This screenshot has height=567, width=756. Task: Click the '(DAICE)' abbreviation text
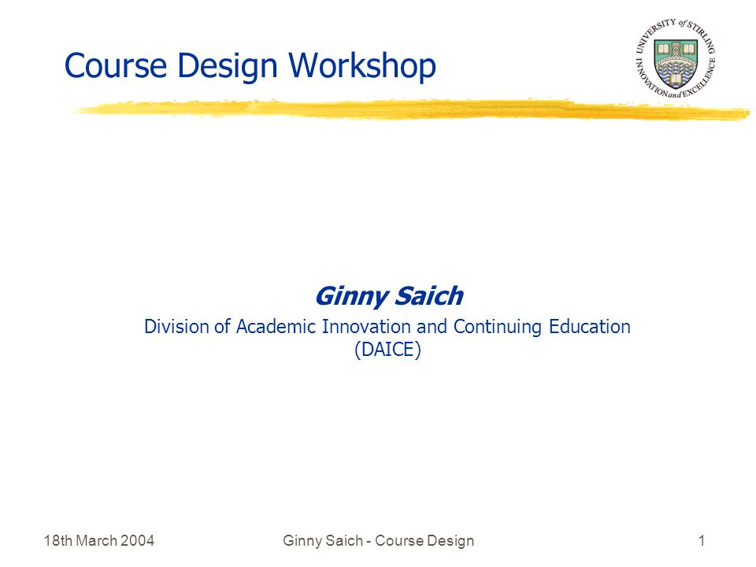coord(387,349)
